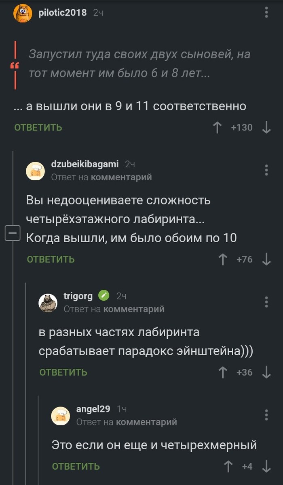Downvote dzubeikibagami's comment
283x485 pixels.
266,259
